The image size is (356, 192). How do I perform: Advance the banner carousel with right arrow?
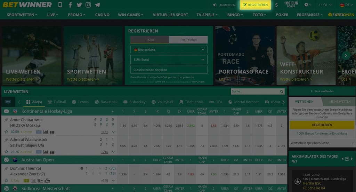coord(346,55)
